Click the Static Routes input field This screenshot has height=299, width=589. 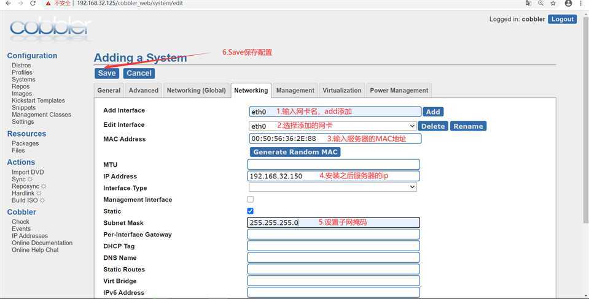coord(334,269)
